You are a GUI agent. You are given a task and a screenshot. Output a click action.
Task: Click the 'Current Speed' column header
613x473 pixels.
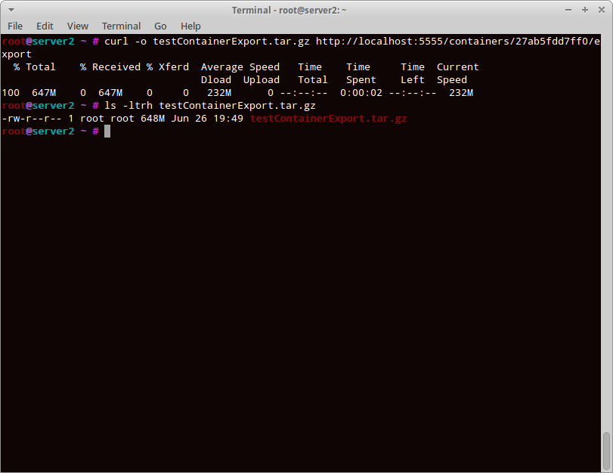(x=457, y=73)
